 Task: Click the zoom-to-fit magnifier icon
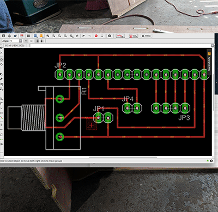[x=48, y=36]
